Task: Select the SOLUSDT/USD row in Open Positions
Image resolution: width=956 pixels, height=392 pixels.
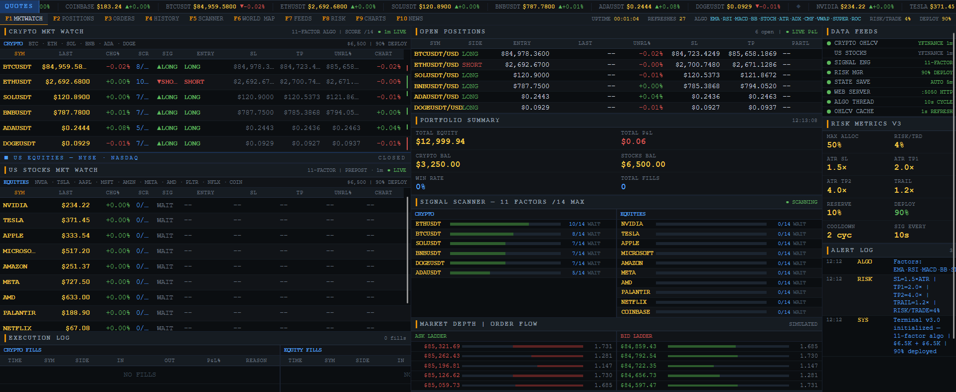Action: pyautogui.click(x=617, y=75)
